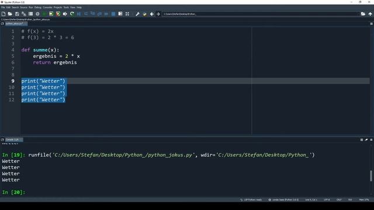Go back with the left arrow icon
This screenshot has width=374, height=210.
pyautogui.click(x=152, y=14)
